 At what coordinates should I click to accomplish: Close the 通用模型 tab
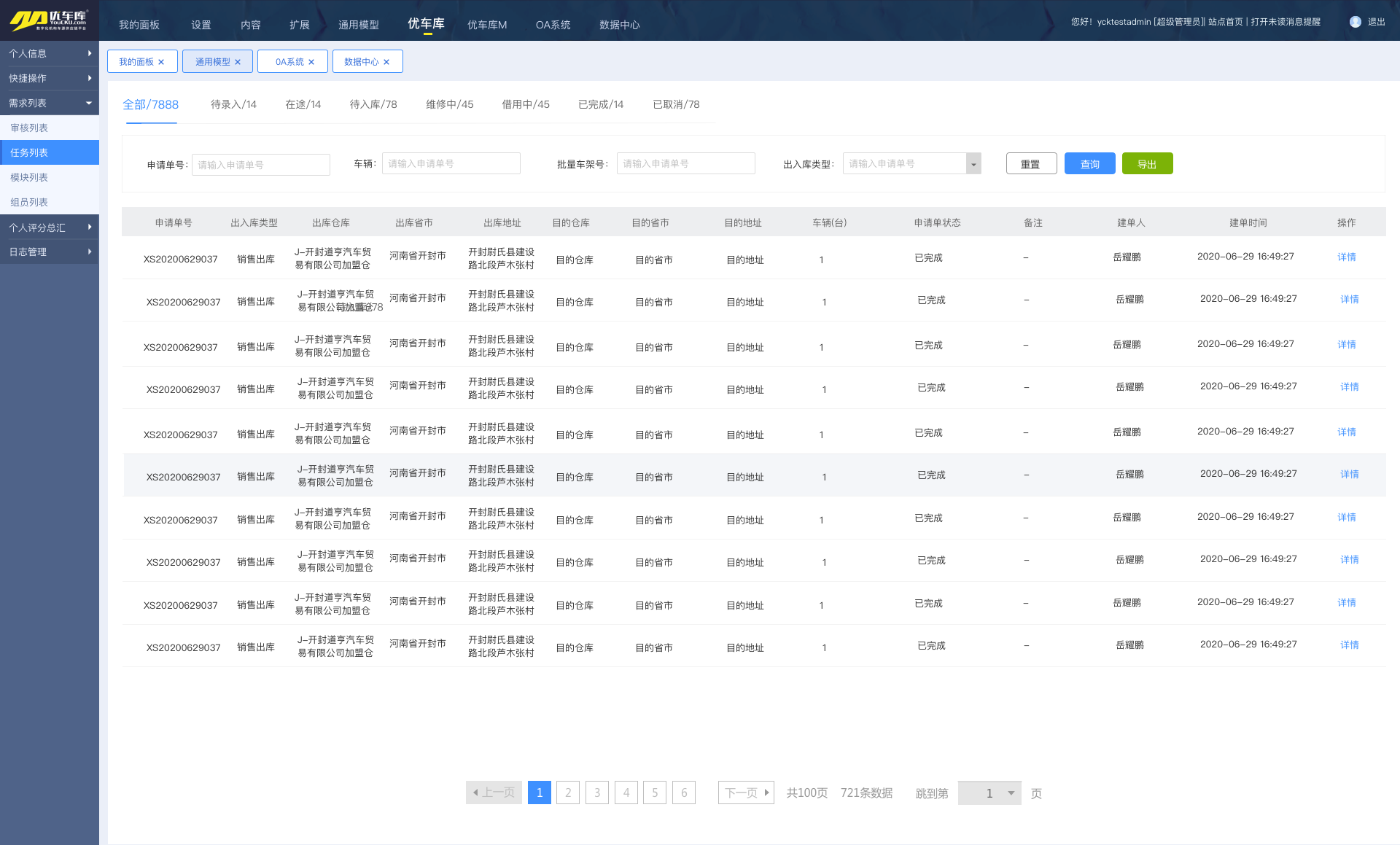[x=238, y=62]
